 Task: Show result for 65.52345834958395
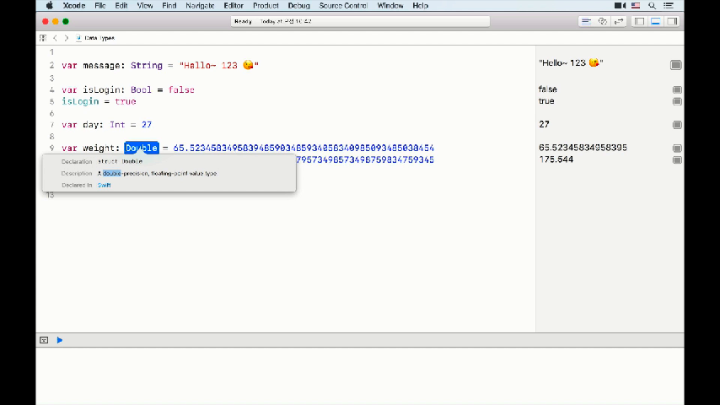[677, 148]
